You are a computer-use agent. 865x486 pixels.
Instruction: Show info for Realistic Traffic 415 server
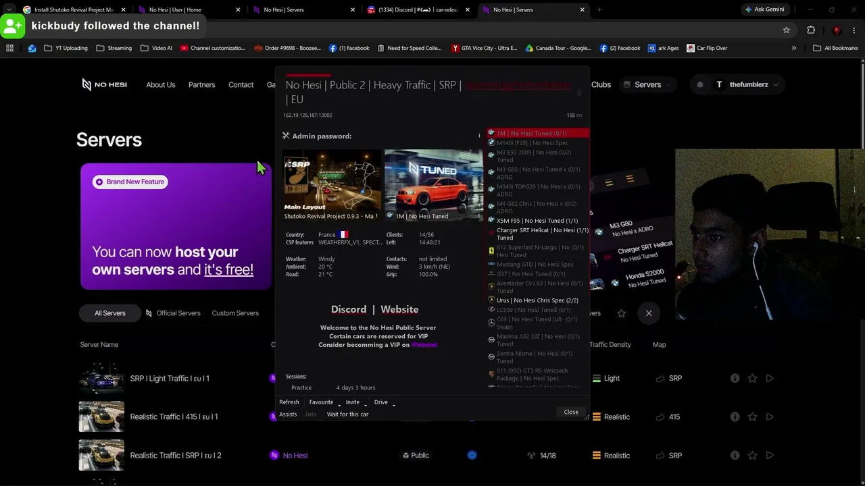(x=735, y=417)
